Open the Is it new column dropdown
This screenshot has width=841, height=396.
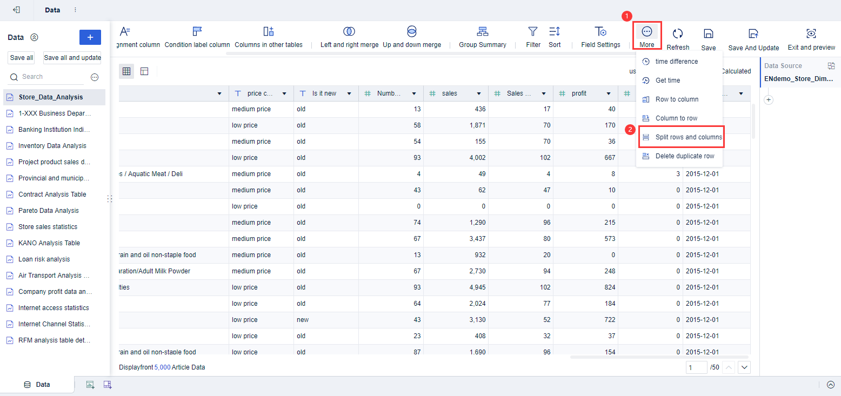(x=349, y=93)
